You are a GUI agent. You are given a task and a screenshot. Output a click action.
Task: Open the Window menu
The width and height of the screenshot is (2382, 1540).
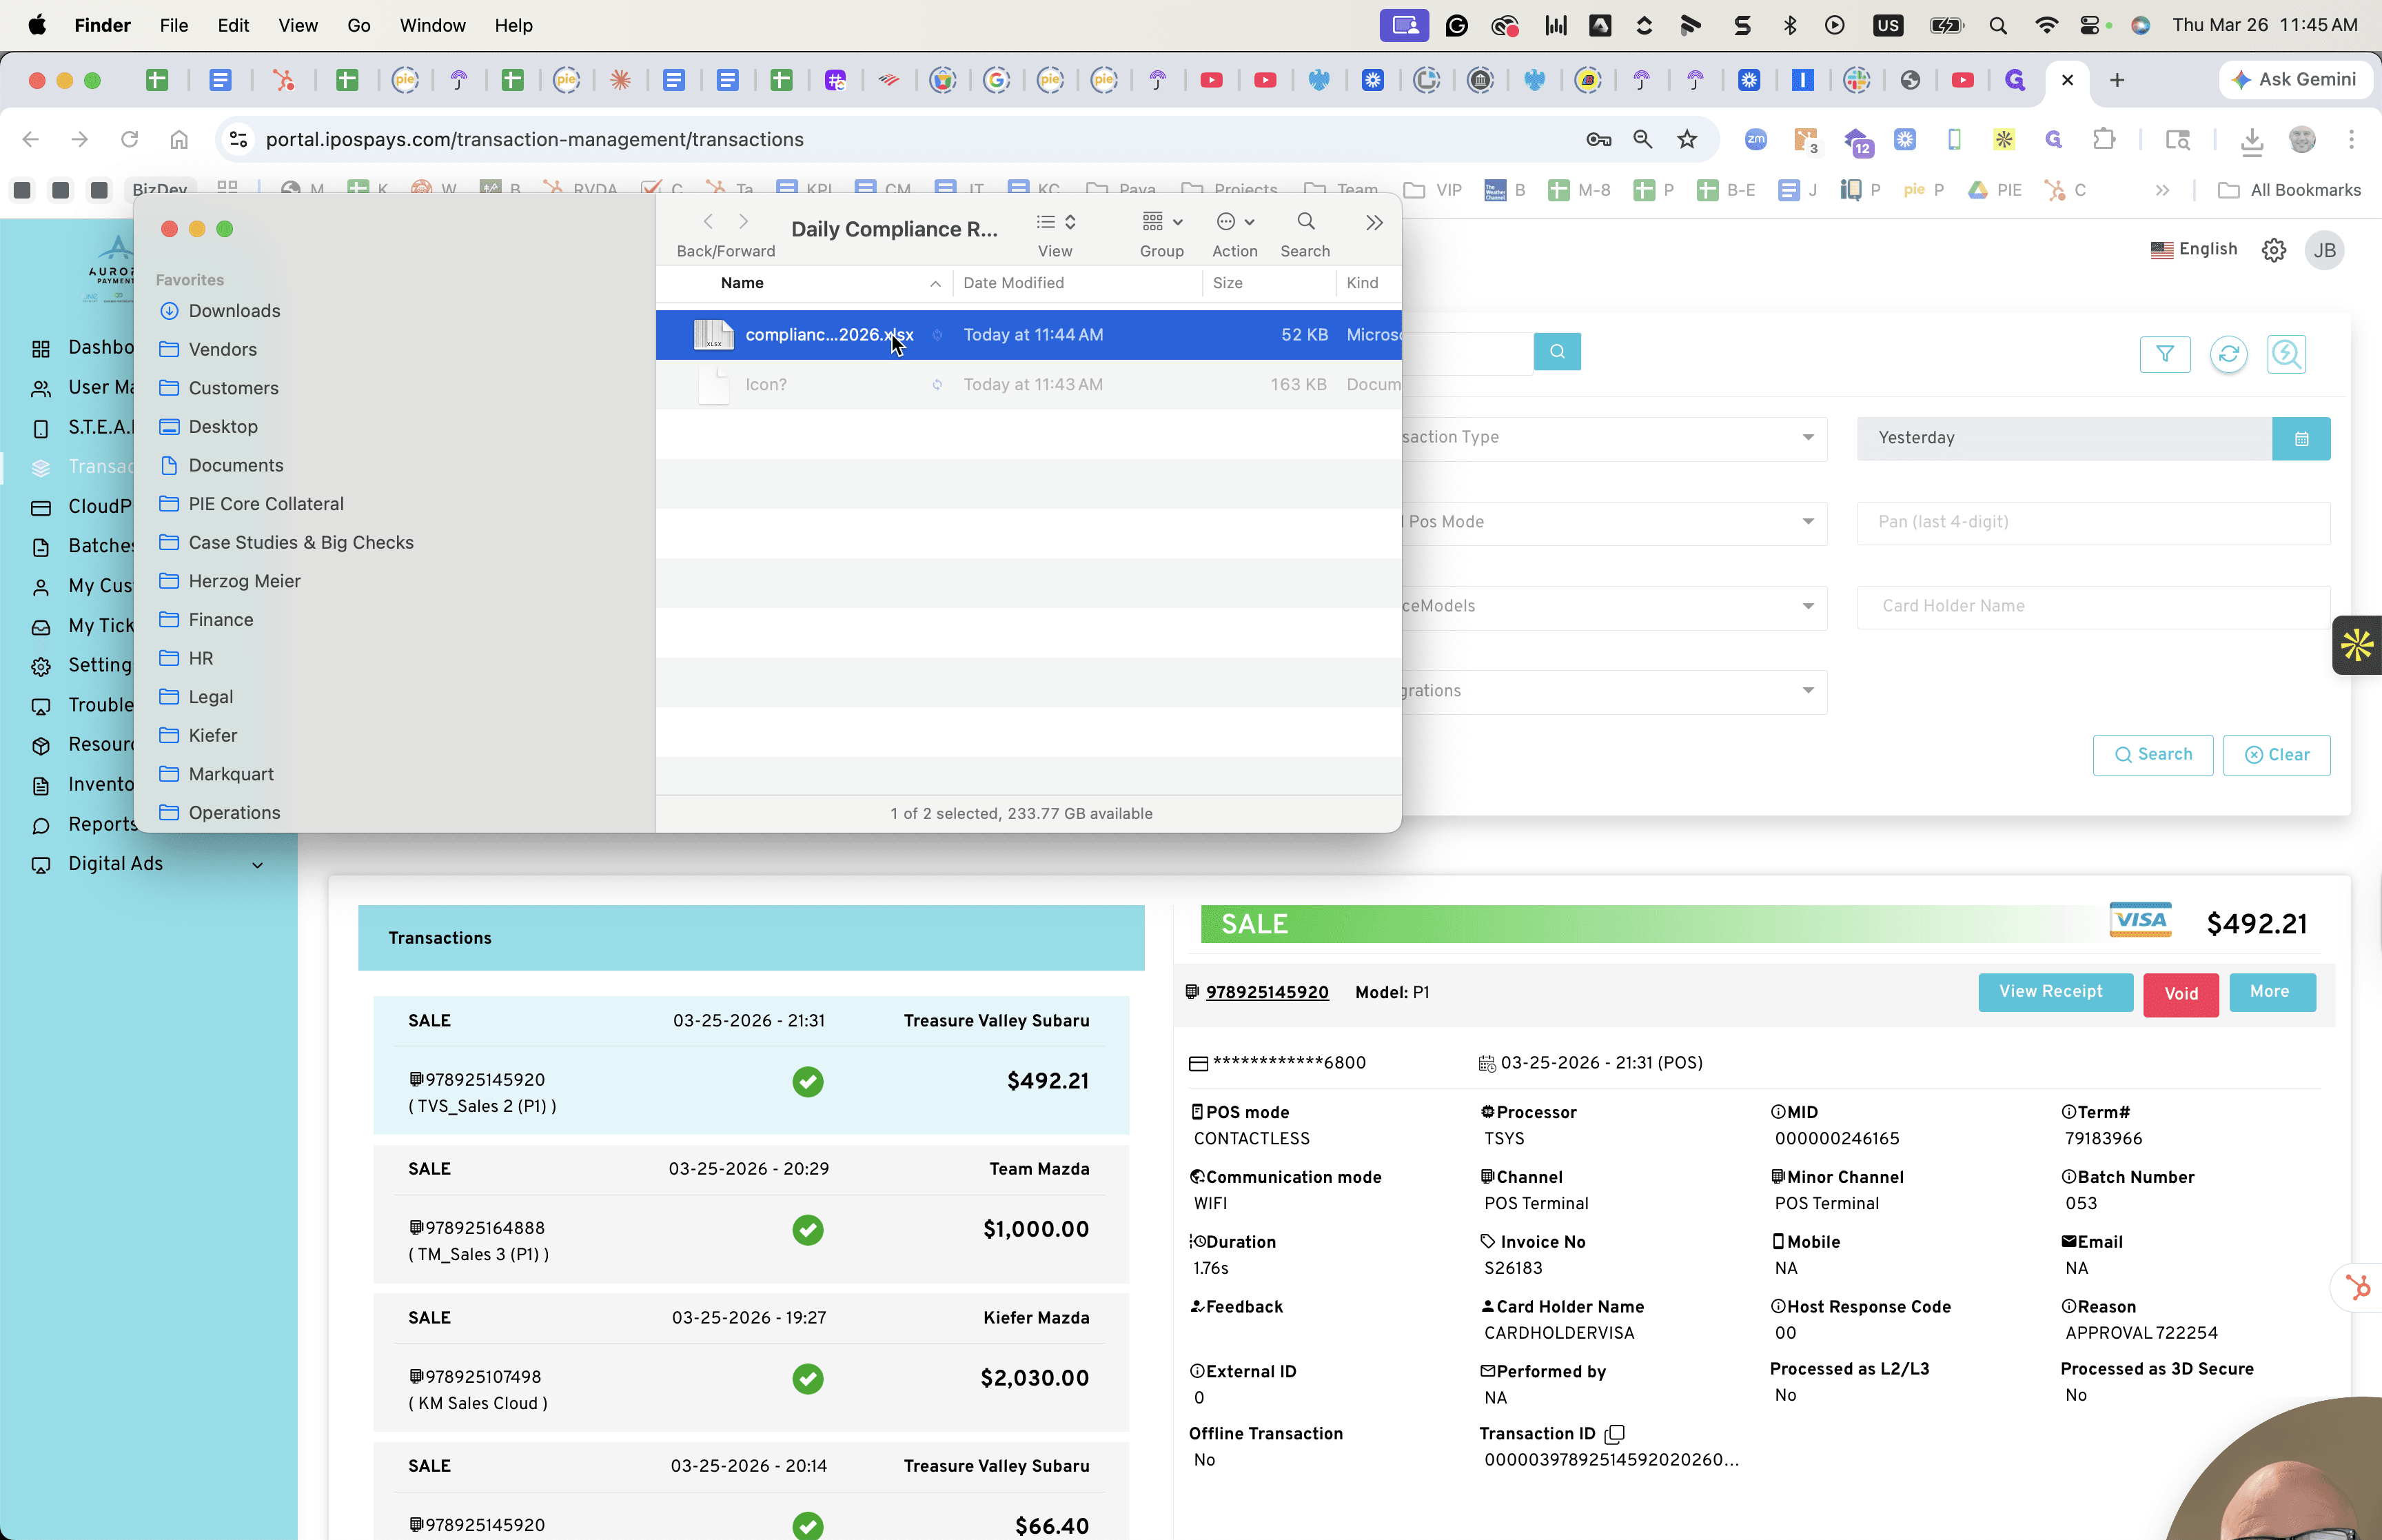pyautogui.click(x=432, y=25)
